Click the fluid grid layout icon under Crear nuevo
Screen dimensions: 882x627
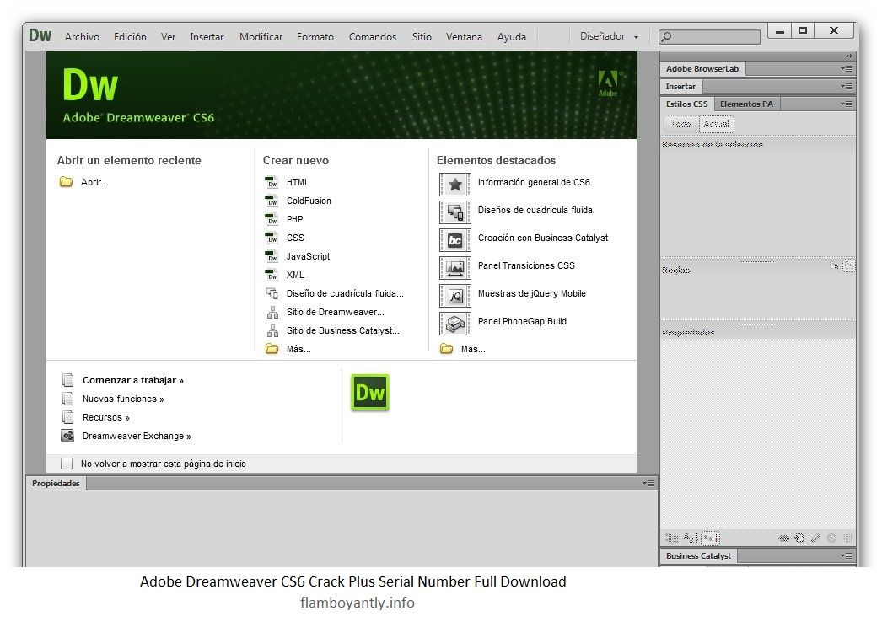click(x=272, y=293)
